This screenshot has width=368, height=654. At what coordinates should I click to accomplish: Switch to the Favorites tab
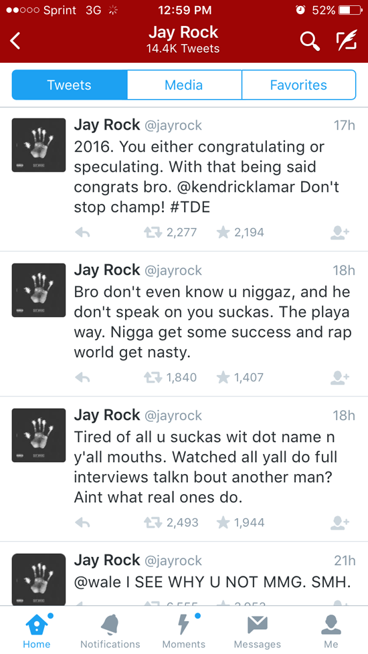click(x=298, y=85)
